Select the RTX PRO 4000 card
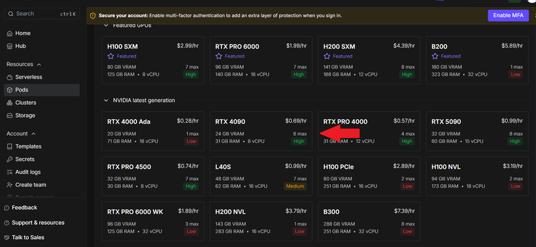This screenshot has height=247, width=536. [x=369, y=131]
